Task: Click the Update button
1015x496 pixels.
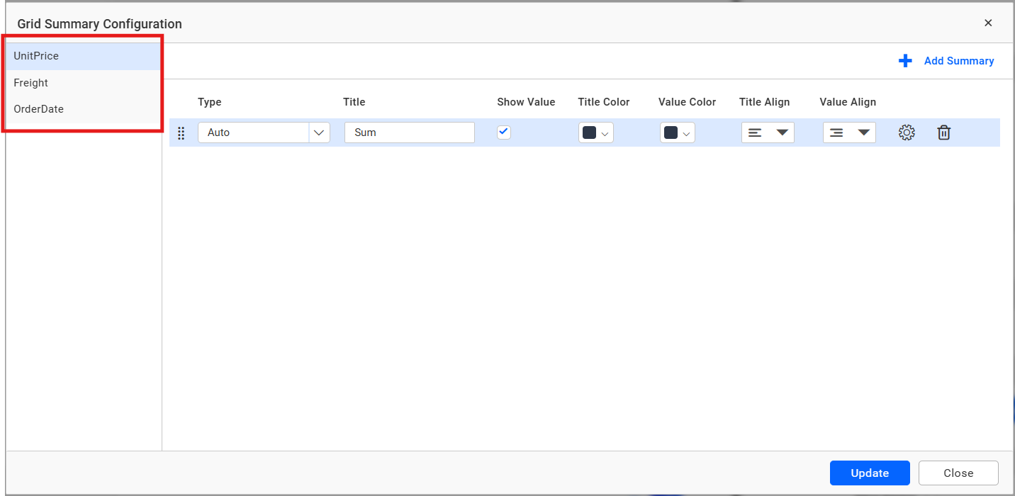Action: tap(870, 473)
